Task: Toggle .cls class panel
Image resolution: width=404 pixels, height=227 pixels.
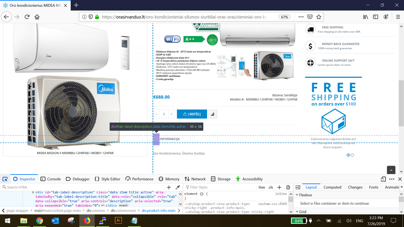Action: (x=271, y=187)
